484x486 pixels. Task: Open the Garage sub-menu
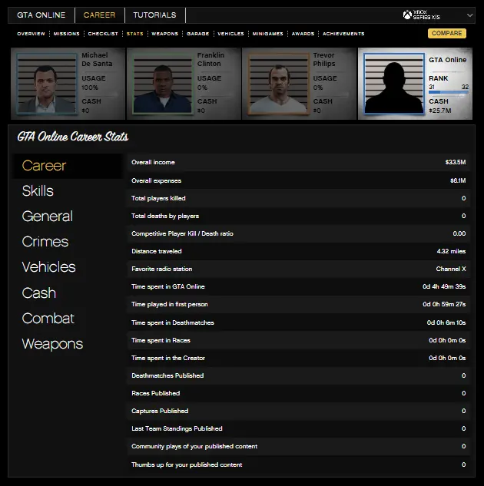point(197,34)
